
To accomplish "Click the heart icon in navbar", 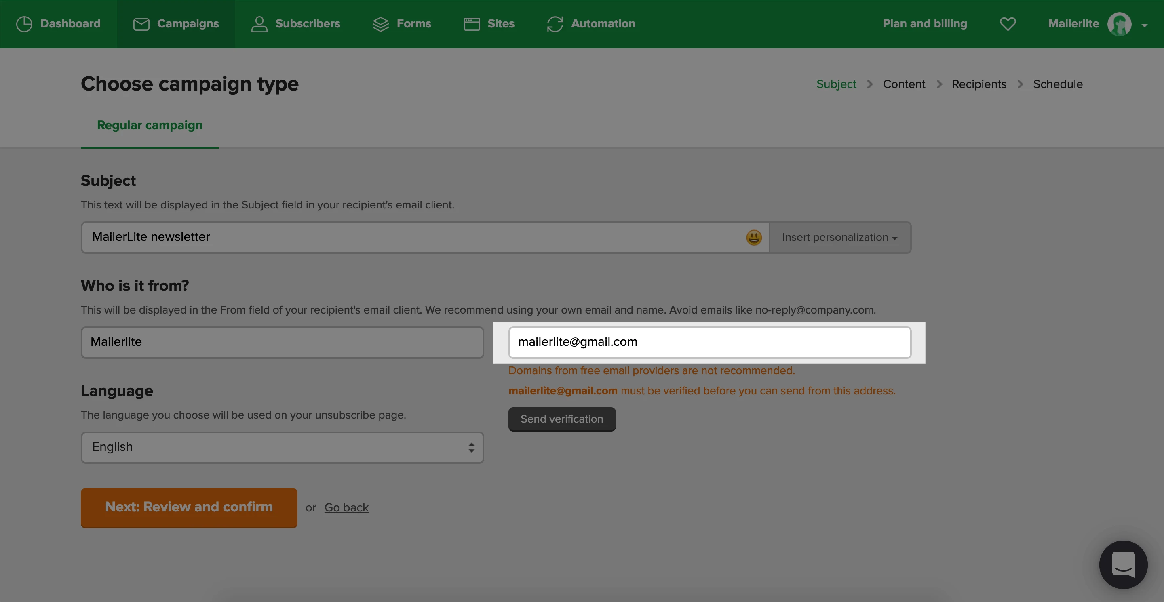I will 1008,24.
